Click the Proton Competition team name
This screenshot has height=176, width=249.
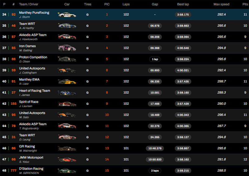pos(33,57)
